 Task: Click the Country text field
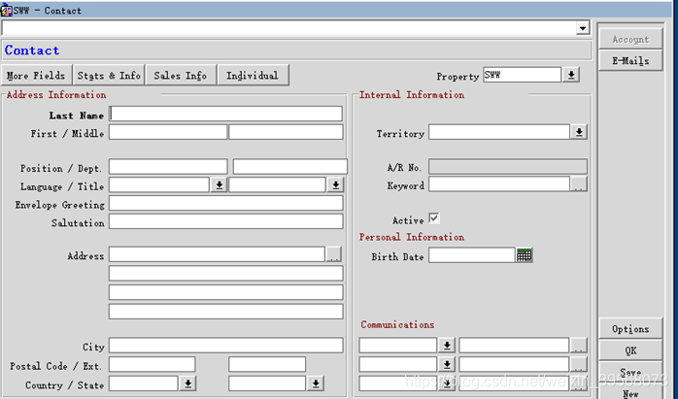pyautogui.click(x=144, y=383)
